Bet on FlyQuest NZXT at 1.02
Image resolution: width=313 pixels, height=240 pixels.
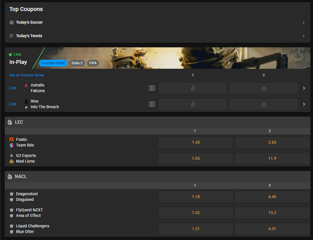coord(196,213)
